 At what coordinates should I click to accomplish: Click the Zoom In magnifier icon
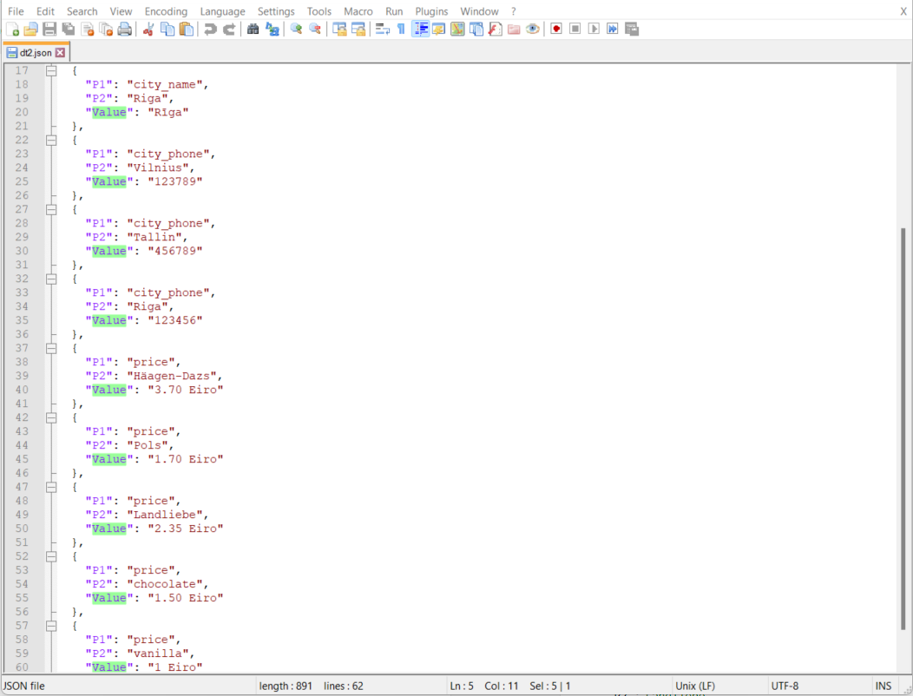pos(296,29)
